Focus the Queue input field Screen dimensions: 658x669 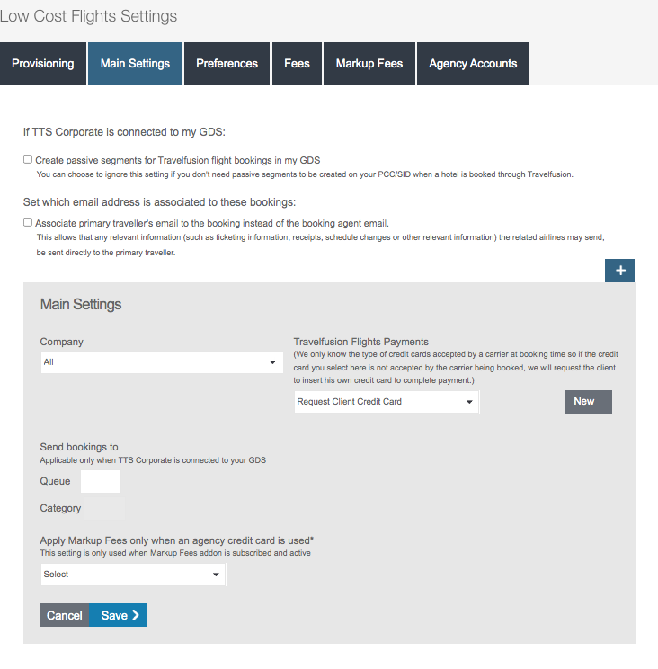101,481
